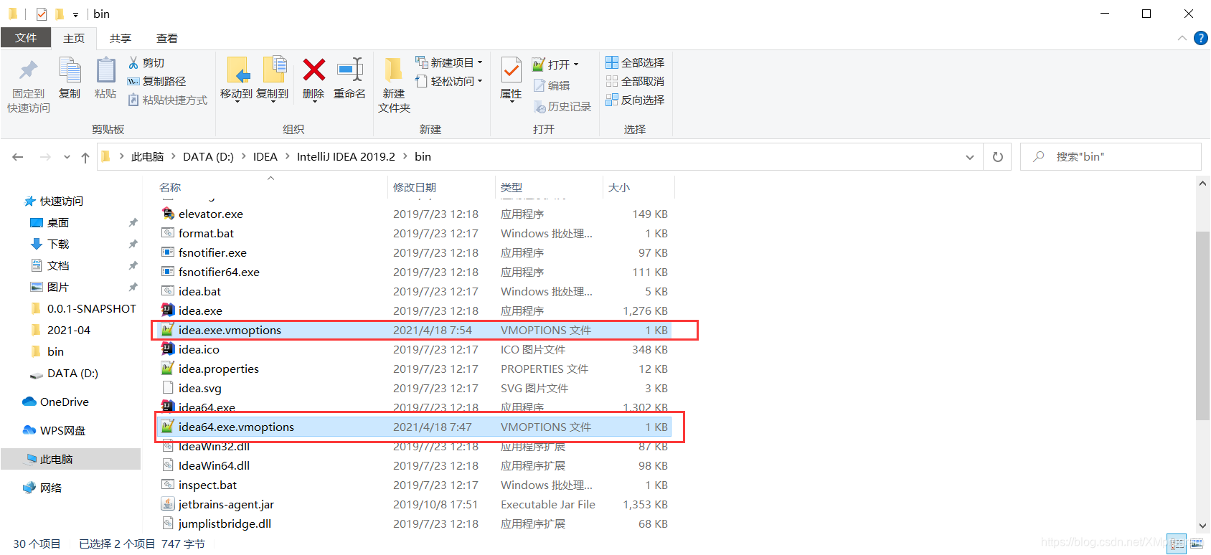Click Select all (全部选择)
Image resolution: width=1211 pixels, height=555 pixels.
[635, 63]
